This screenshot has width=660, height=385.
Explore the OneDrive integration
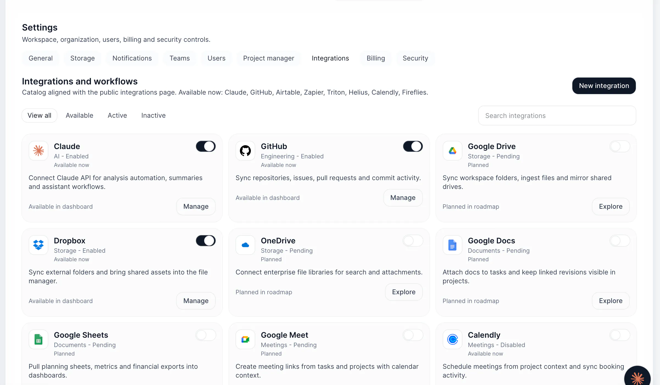point(404,292)
